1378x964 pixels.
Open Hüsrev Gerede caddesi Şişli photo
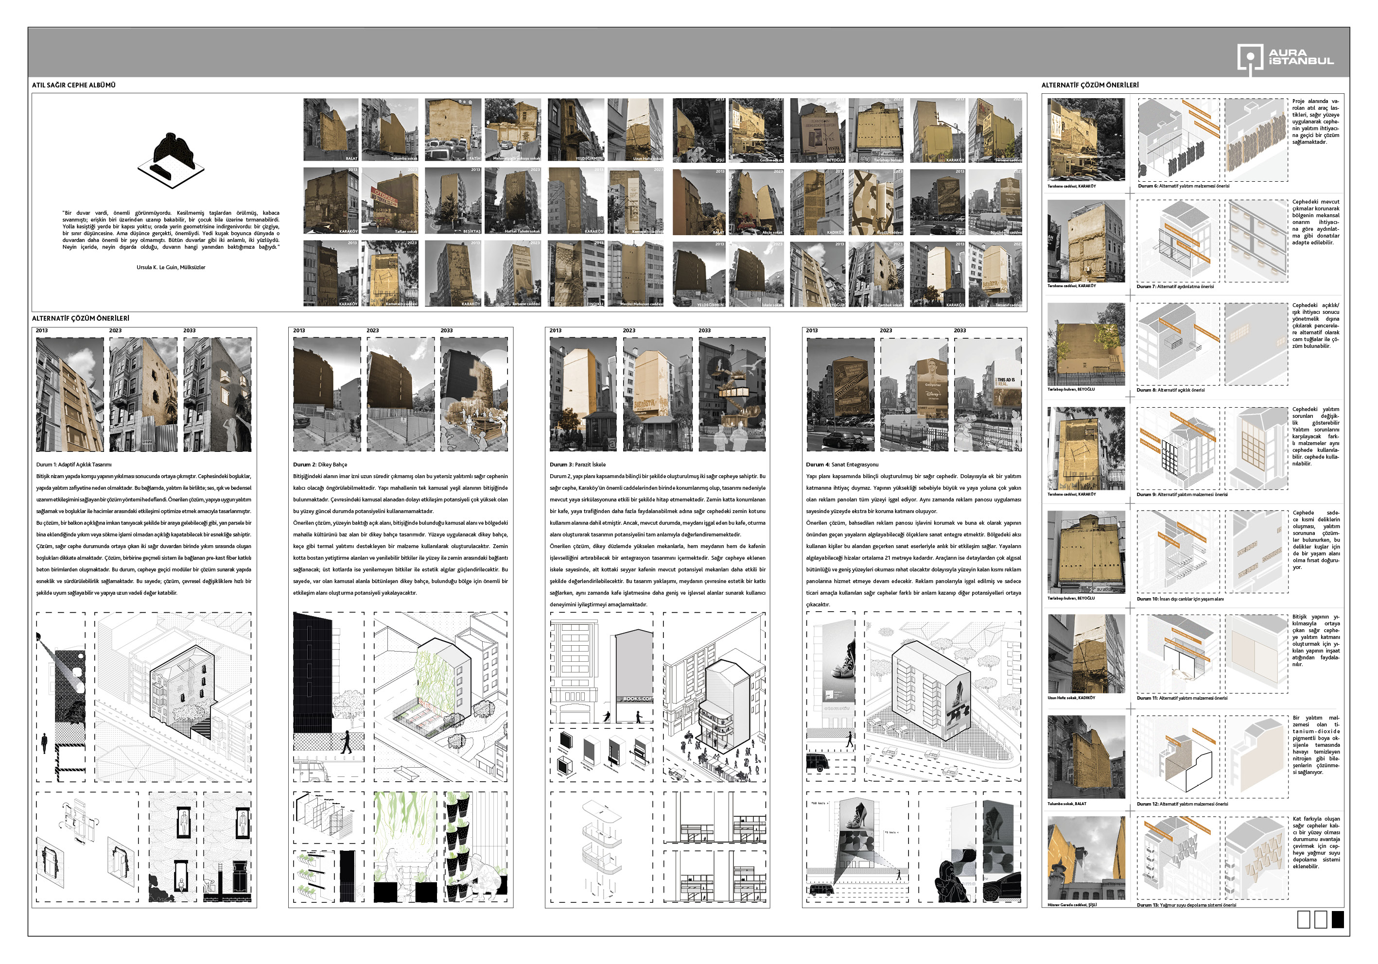coord(1086,858)
